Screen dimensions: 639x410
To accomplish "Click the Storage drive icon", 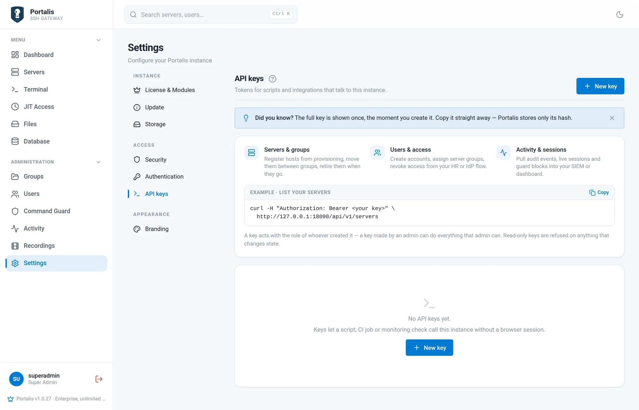I will pyautogui.click(x=137, y=124).
